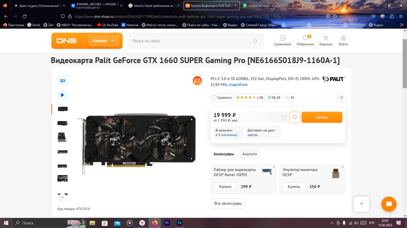Click the search magnifier icon in the site search
The width and height of the screenshot is (407, 228).
click(255, 41)
